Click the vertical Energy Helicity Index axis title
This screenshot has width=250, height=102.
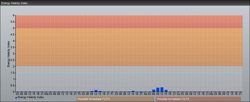(x=8, y=54)
